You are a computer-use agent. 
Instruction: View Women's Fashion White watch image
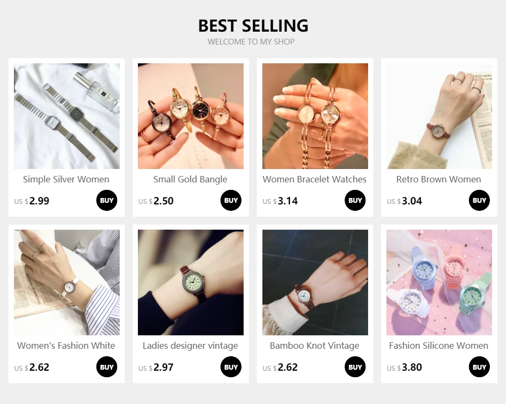click(x=67, y=282)
